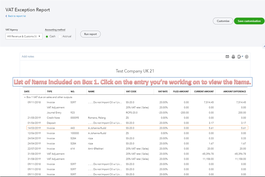Screen dimensions: 265x177
Task: Collapse Box 1 VAT due on sales group
Action: click(25, 97)
